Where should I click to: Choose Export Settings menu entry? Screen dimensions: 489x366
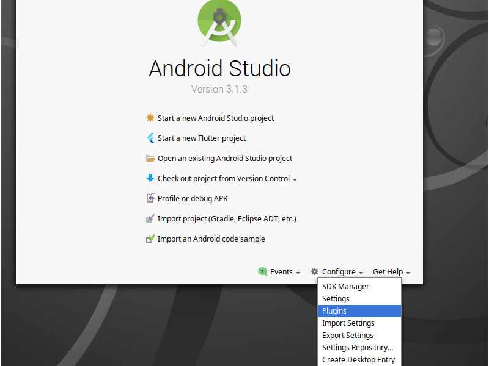(347, 335)
